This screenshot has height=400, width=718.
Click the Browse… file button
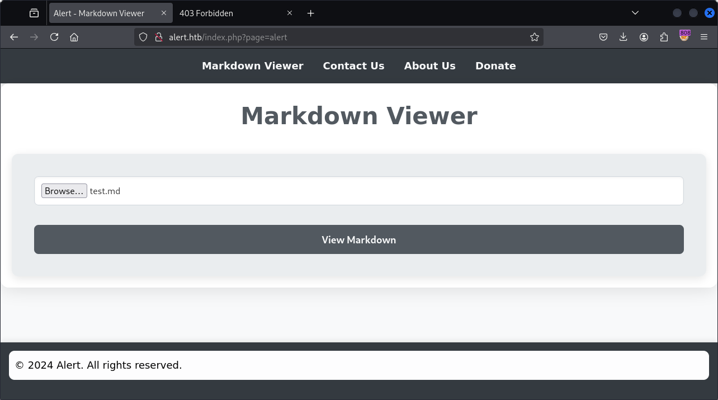click(x=64, y=191)
